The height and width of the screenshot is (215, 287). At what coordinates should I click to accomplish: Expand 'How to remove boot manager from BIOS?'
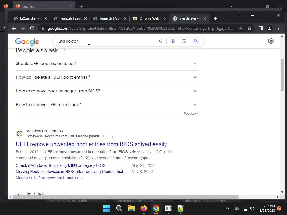point(107,91)
